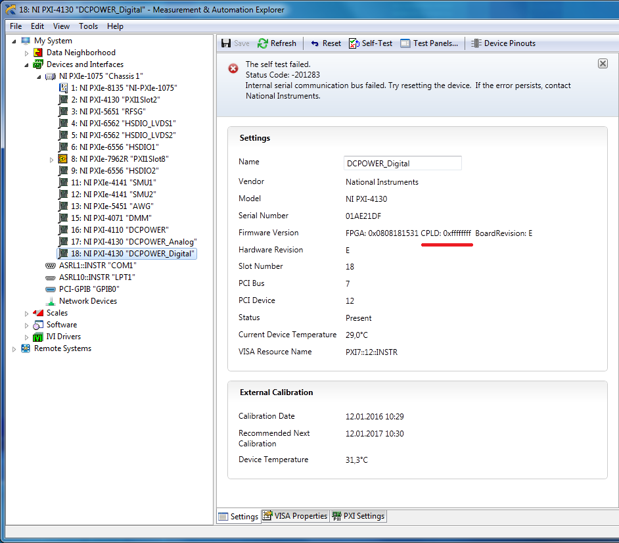The image size is (619, 543).
Task: Click the serial number value 01AE21DF
Action: pyautogui.click(x=363, y=216)
